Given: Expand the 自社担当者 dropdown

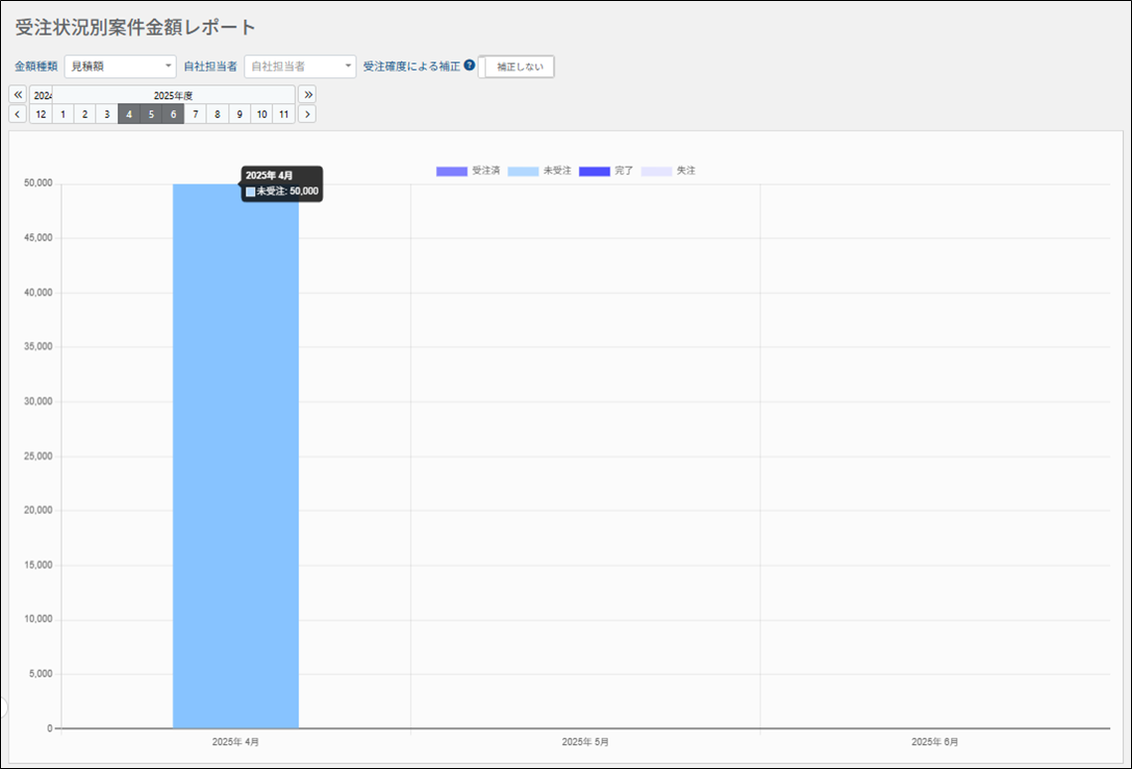Looking at the screenshot, I should tap(300, 66).
